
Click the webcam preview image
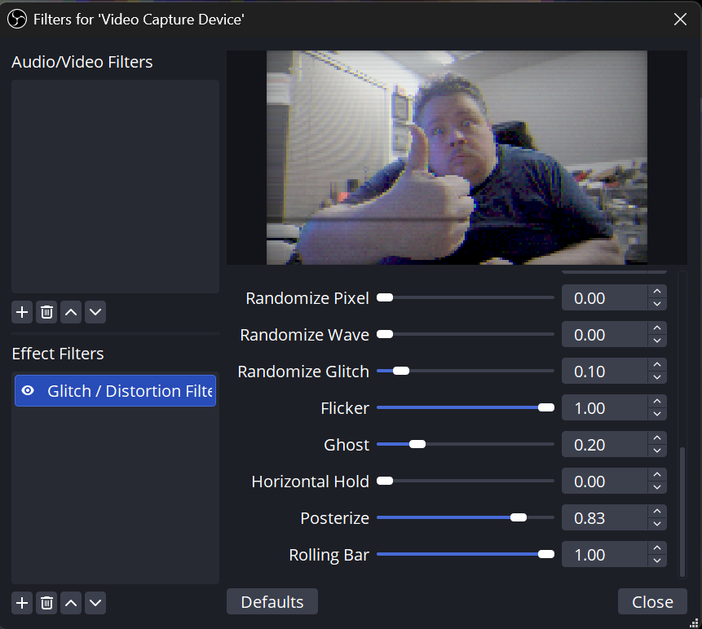pyautogui.click(x=457, y=157)
